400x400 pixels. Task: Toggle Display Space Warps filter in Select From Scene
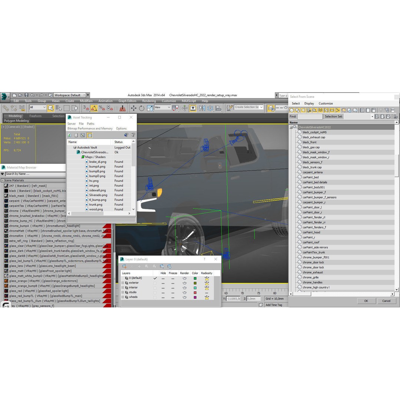pyautogui.click(x=320, y=110)
